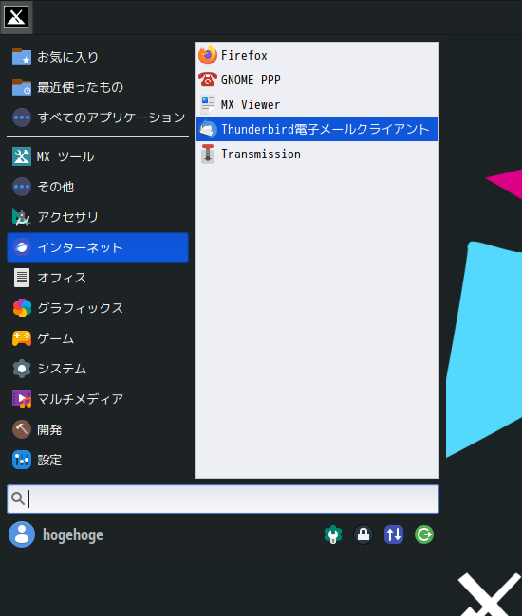Click the green log out icon
The image size is (522, 616).
click(x=424, y=534)
